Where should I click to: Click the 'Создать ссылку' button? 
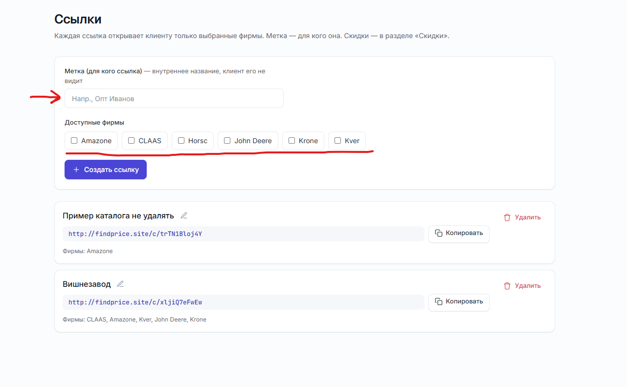(106, 170)
